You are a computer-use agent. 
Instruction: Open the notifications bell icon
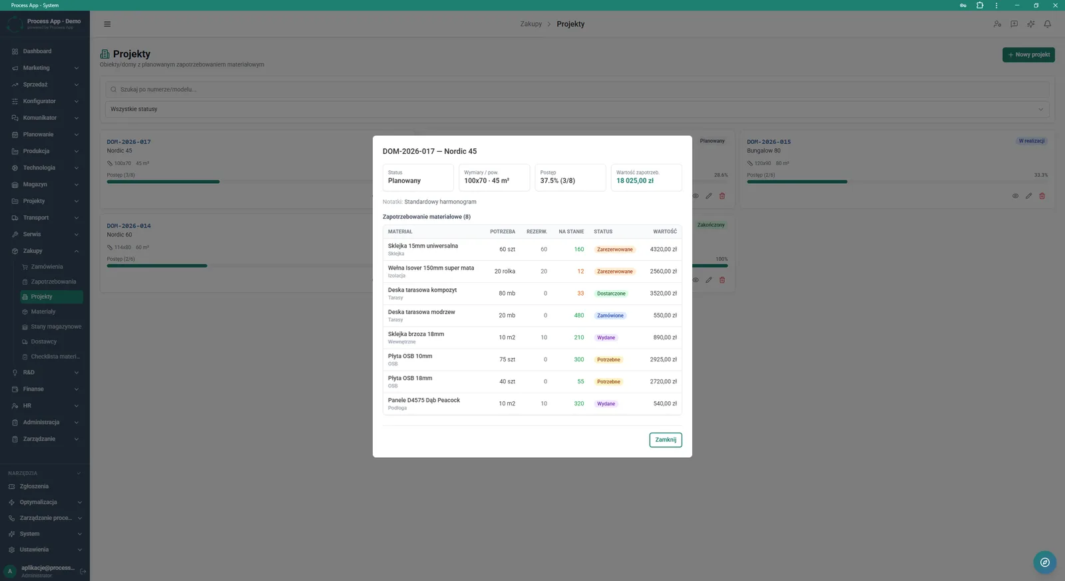pos(1047,24)
